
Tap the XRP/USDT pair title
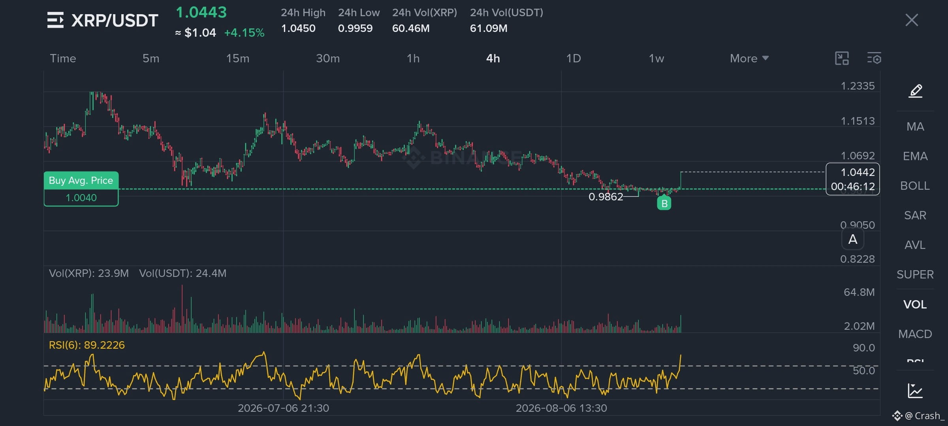(115, 21)
